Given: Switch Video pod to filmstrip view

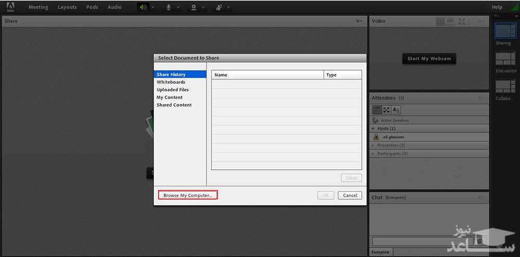Looking at the screenshot, I should [x=450, y=21].
